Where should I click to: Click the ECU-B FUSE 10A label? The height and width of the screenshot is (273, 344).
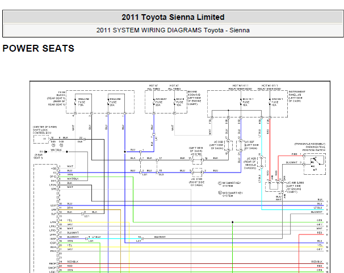(180, 102)
